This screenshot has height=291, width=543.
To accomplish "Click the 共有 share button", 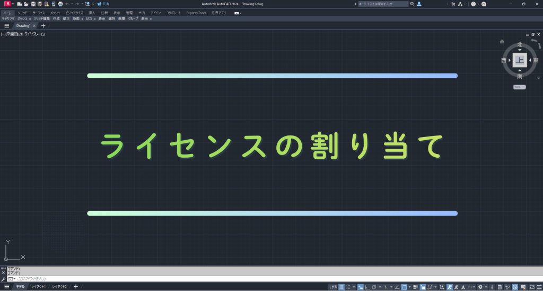I will 103,4.
